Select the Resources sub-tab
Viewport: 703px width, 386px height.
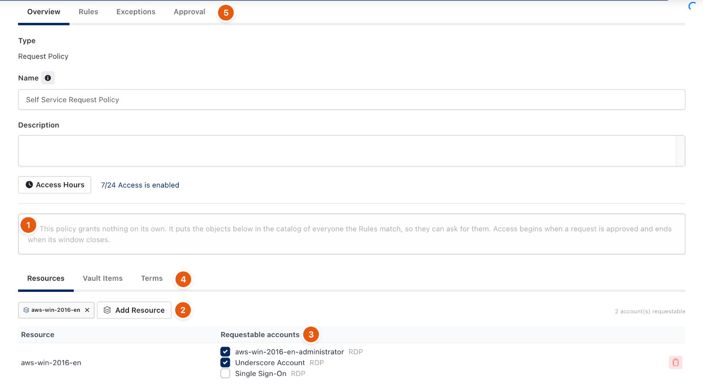click(x=46, y=279)
